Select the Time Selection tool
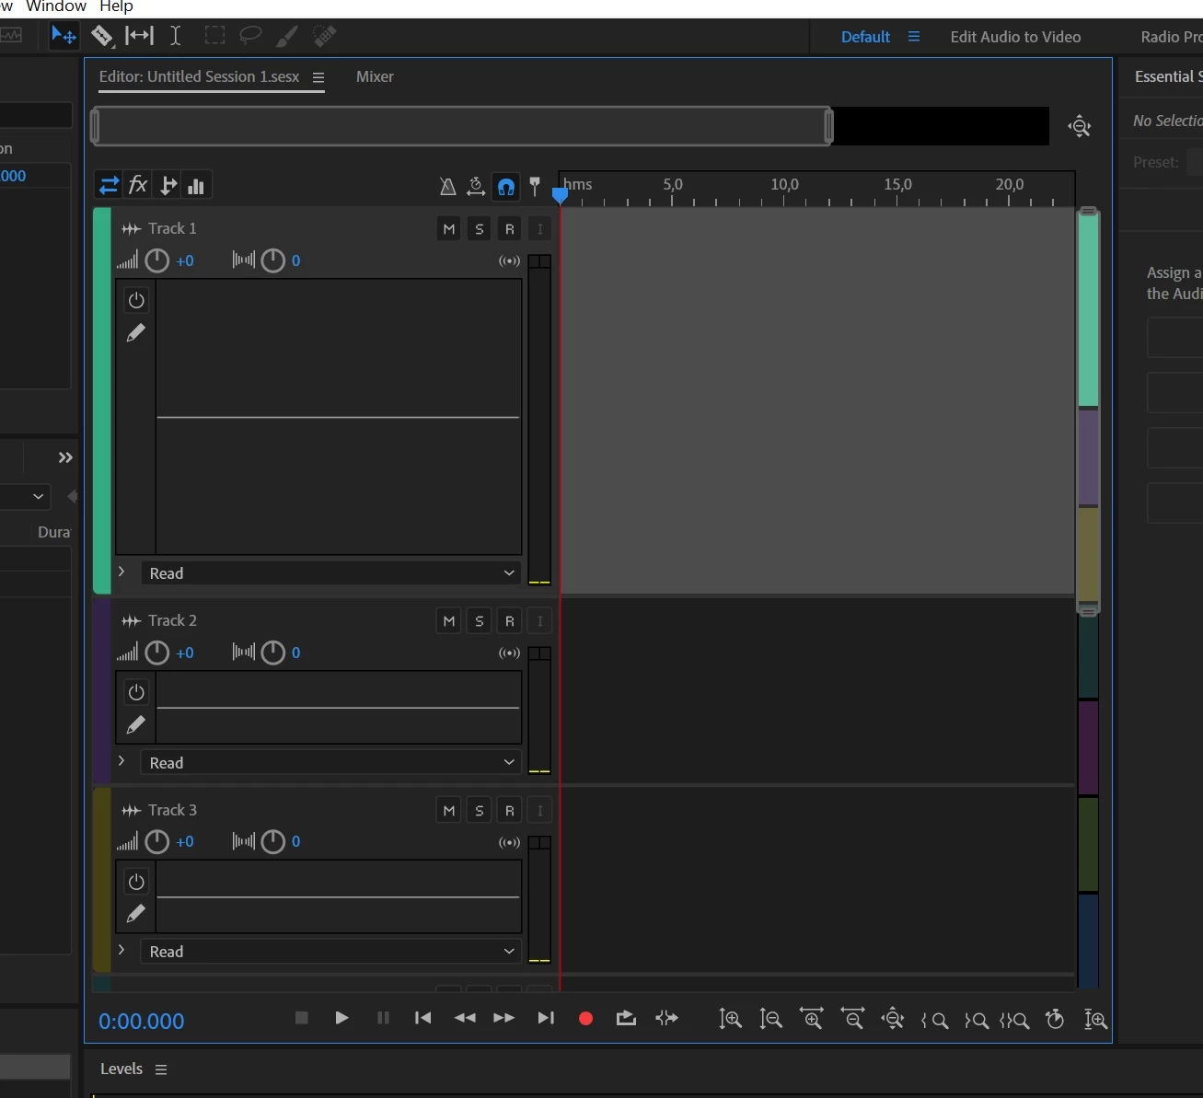Viewport: 1203px width, 1098px height. point(175,36)
